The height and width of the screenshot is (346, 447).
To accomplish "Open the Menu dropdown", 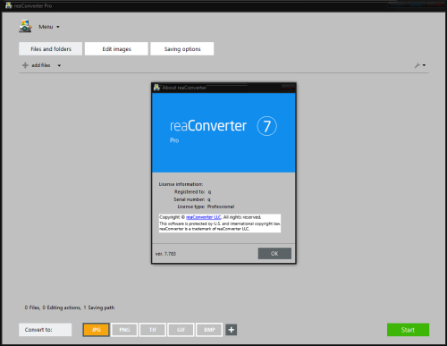I will point(49,27).
